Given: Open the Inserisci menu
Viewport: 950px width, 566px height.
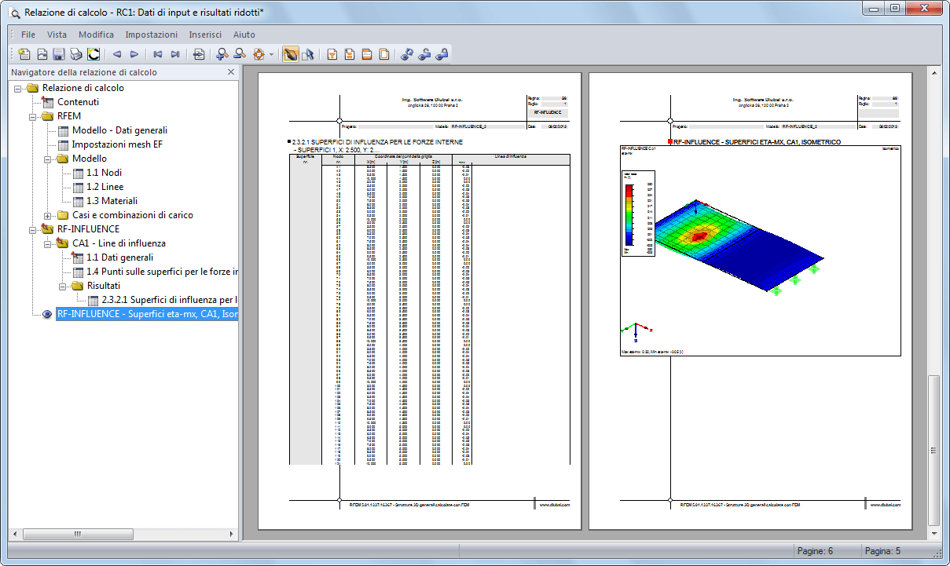Looking at the screenshot, I should (205, 35).
